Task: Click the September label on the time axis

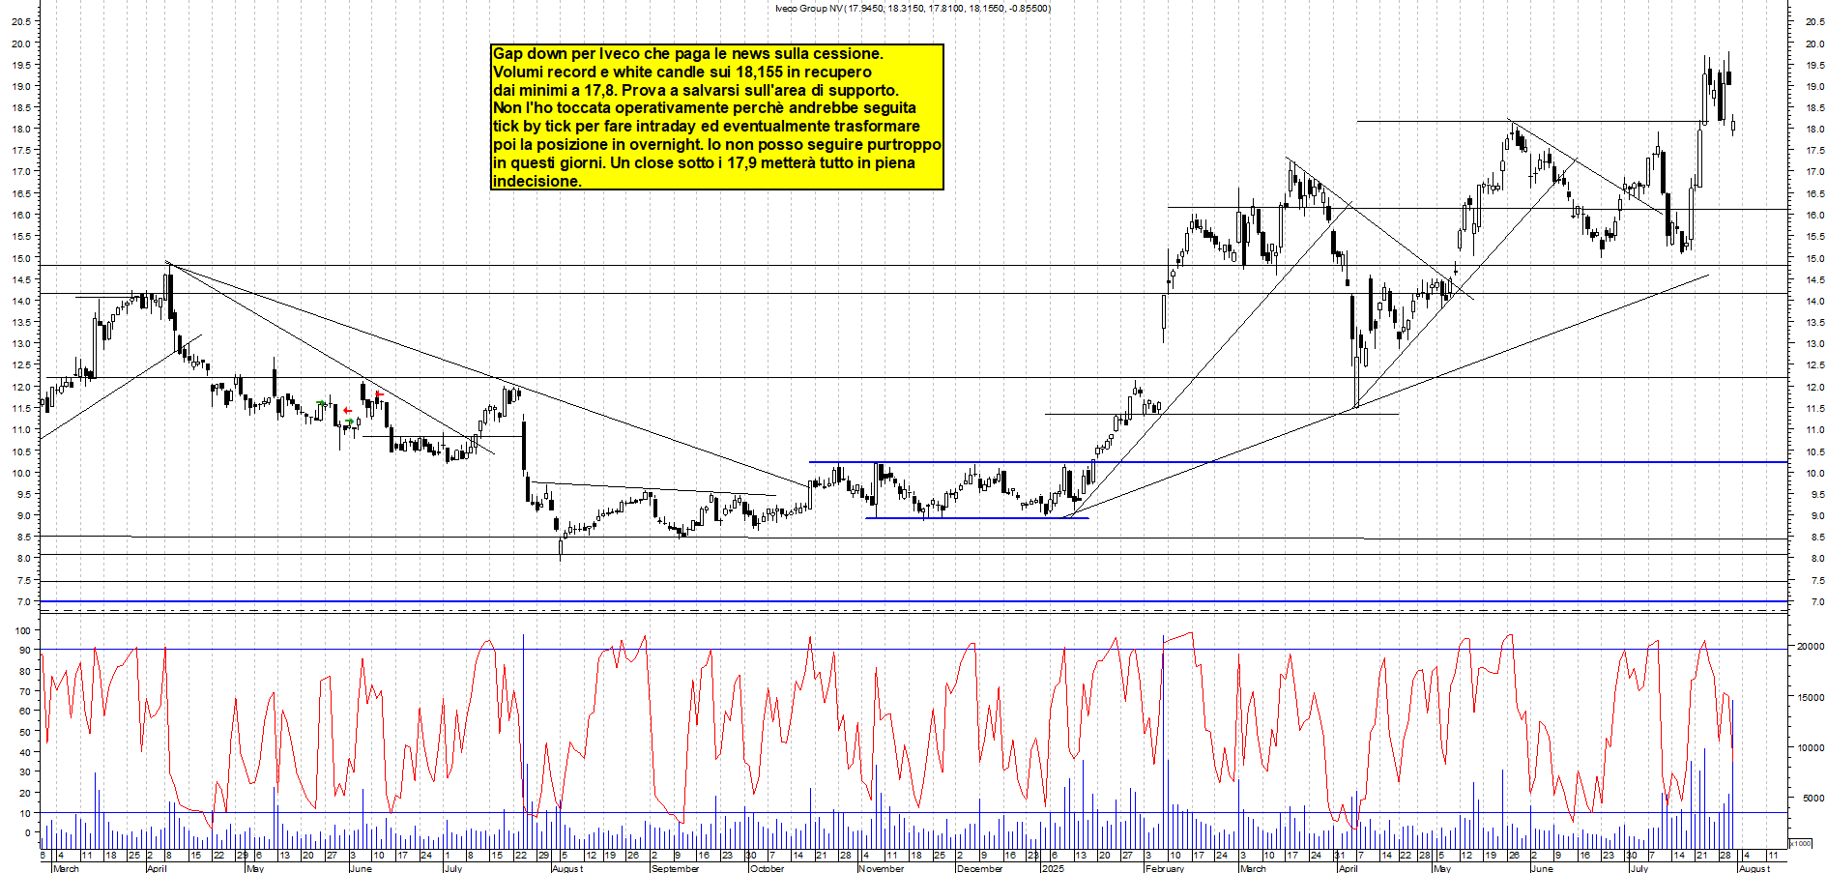Action: [x=675, y=868]
